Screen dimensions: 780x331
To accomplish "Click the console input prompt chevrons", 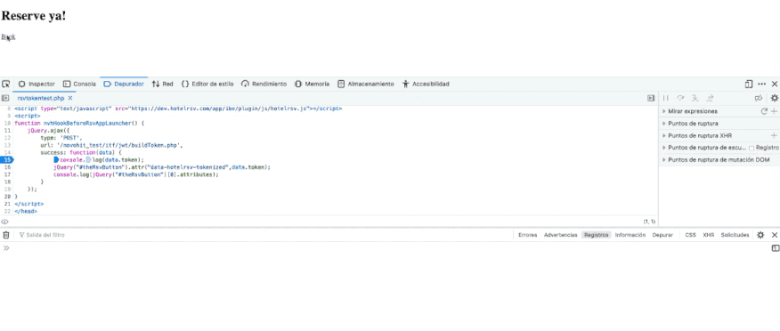I will point(6,248).
